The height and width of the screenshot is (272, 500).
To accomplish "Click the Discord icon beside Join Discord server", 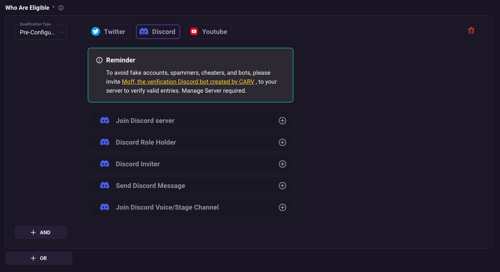I will [104, 120].
